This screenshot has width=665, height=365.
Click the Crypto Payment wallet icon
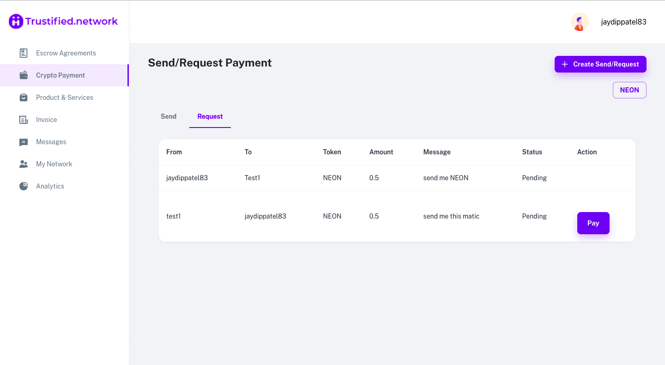click(x=24, y=75)
